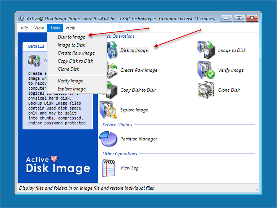Pick Clone Disk from the Tools menu
This screenshot has height=208, width=277.
tap(77, 69)
